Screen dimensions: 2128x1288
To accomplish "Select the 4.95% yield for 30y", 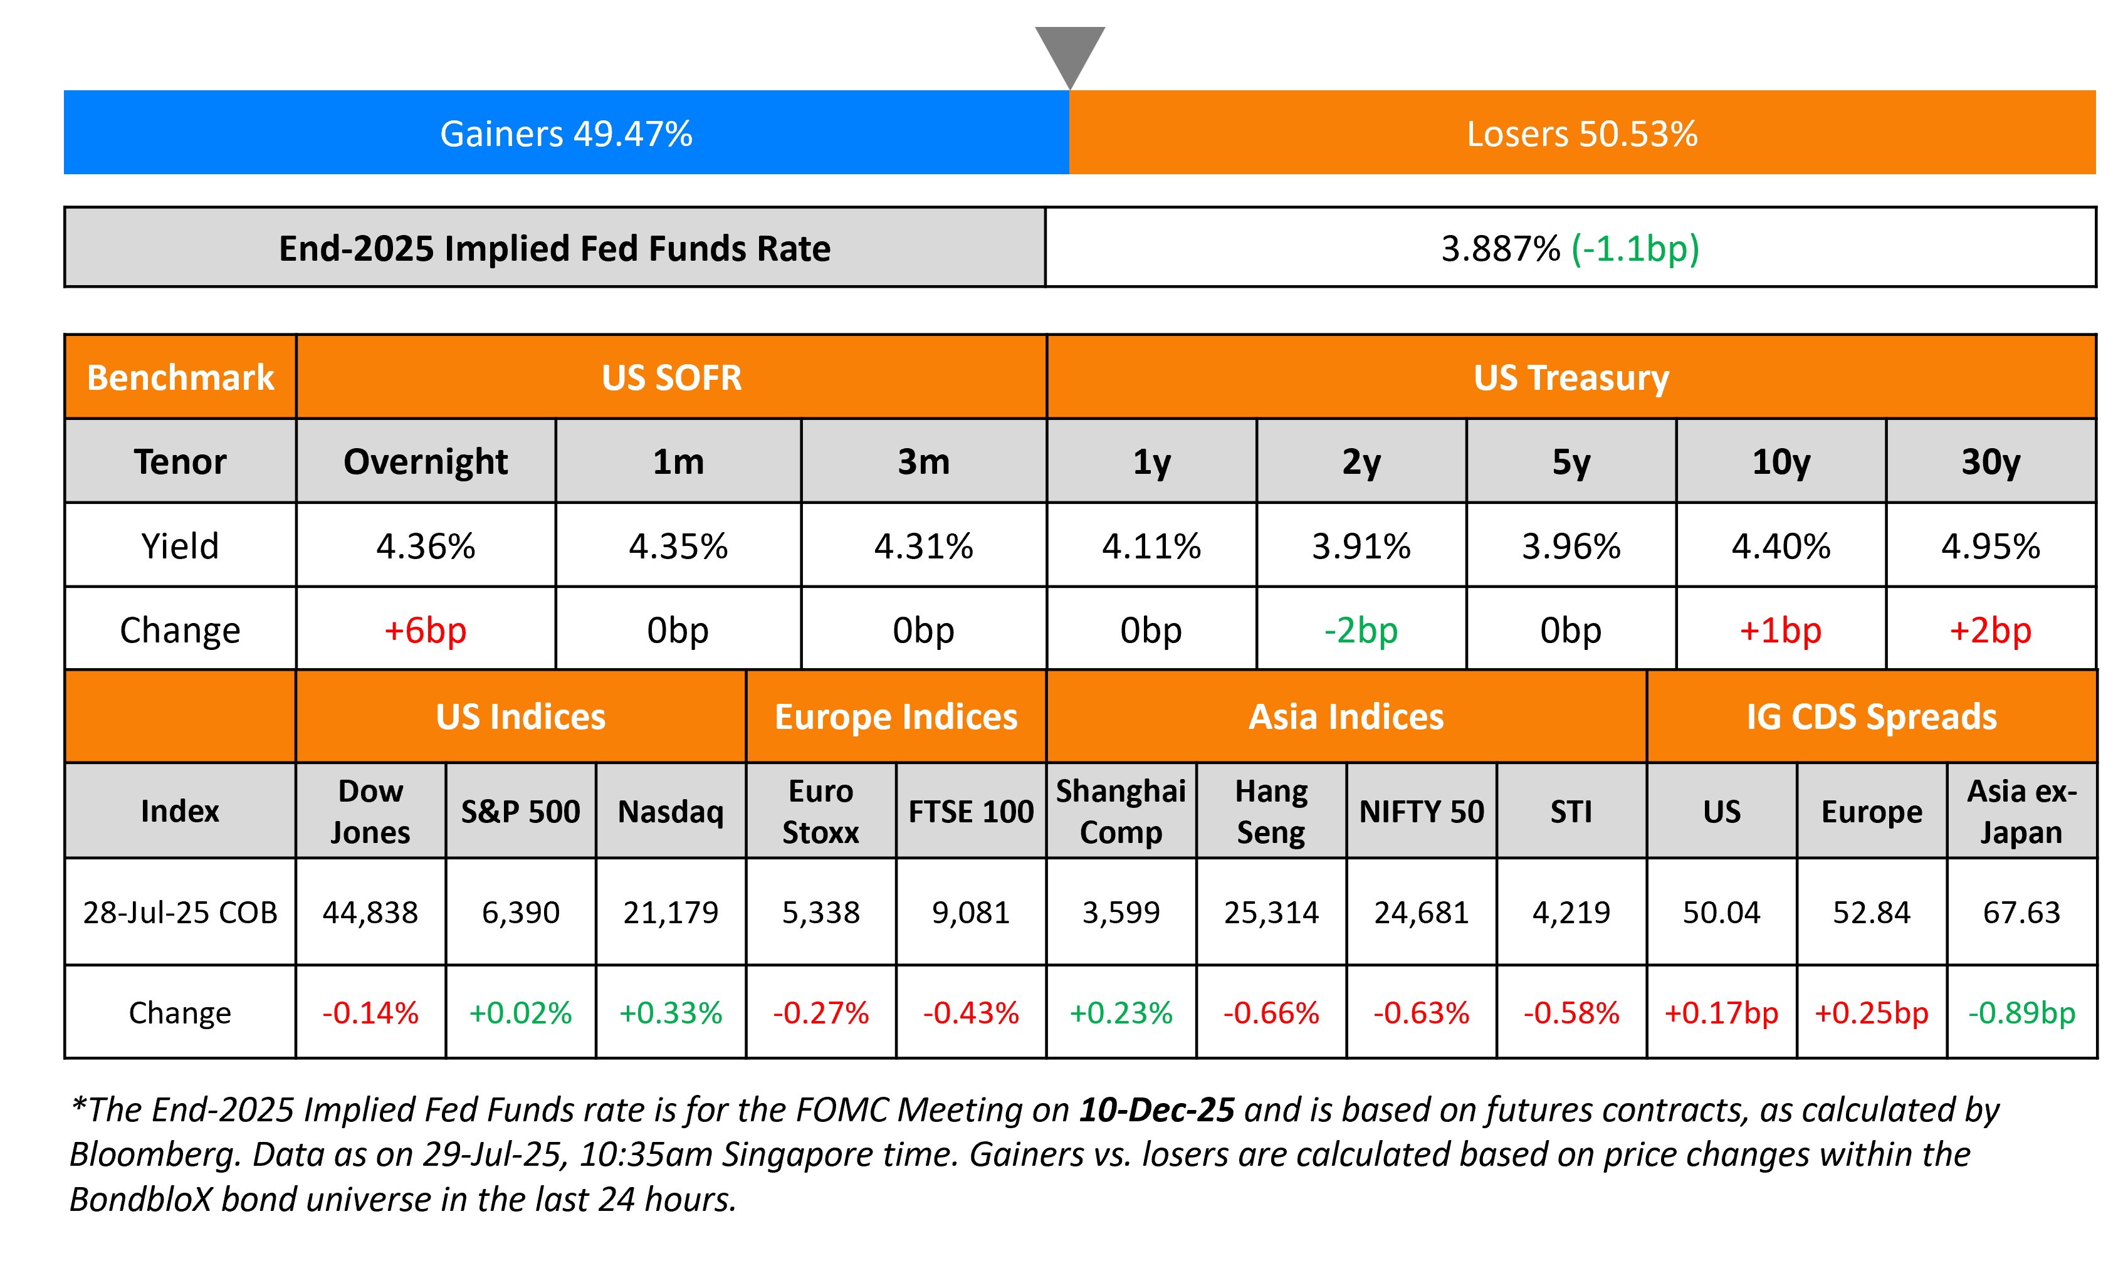I will point(1990,546).
